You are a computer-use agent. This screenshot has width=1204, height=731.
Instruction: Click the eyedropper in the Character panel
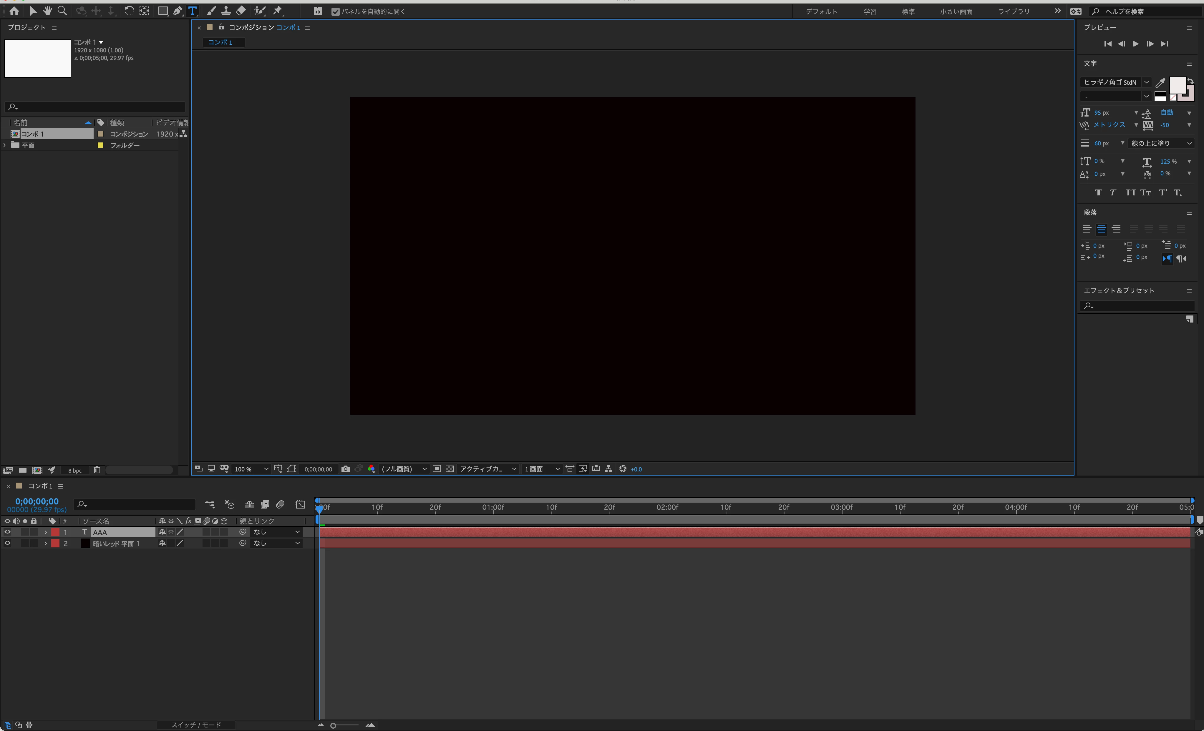point(1160,82)
